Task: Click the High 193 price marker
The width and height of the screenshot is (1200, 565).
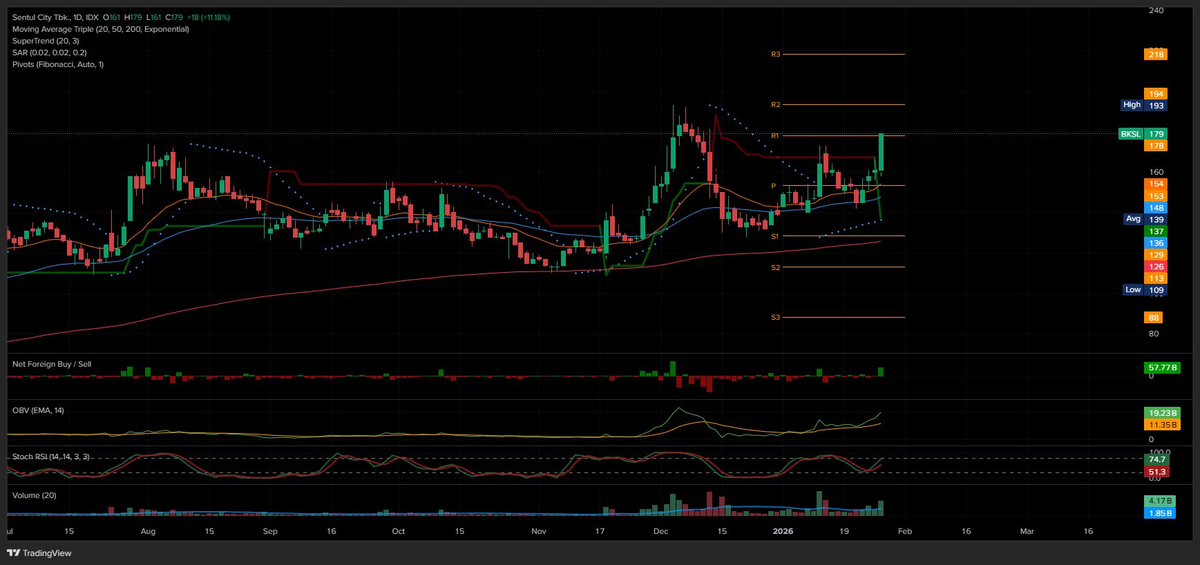Action: [x=1143, y=106]
